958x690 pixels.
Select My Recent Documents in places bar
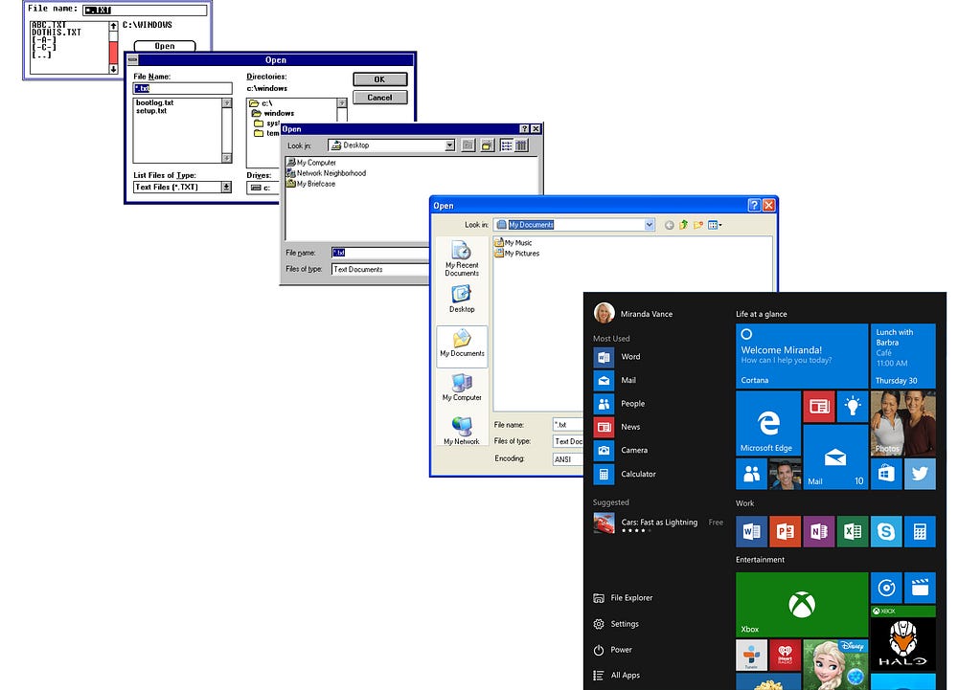tap(462, 256)
